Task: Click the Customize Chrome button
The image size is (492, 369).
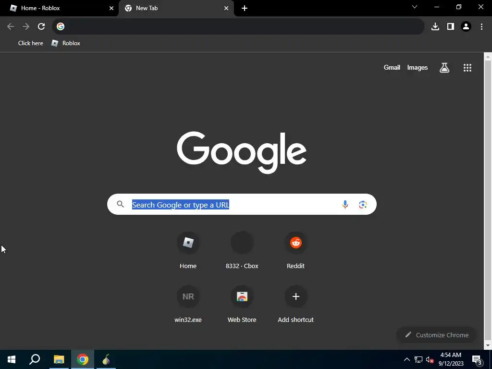Action: pyautogui.click(x=437, y=335)
